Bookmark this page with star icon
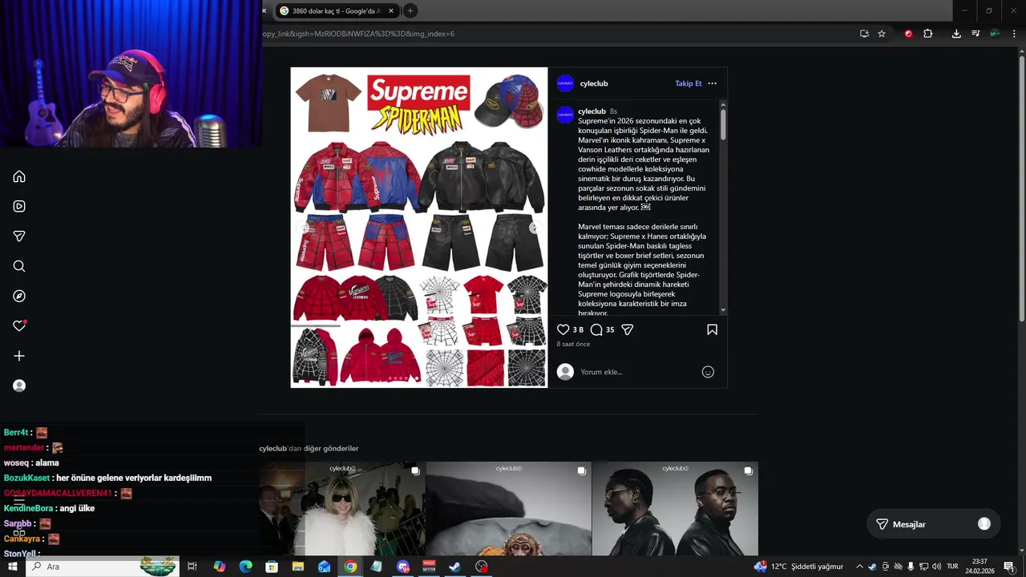 tap(882, 34)
